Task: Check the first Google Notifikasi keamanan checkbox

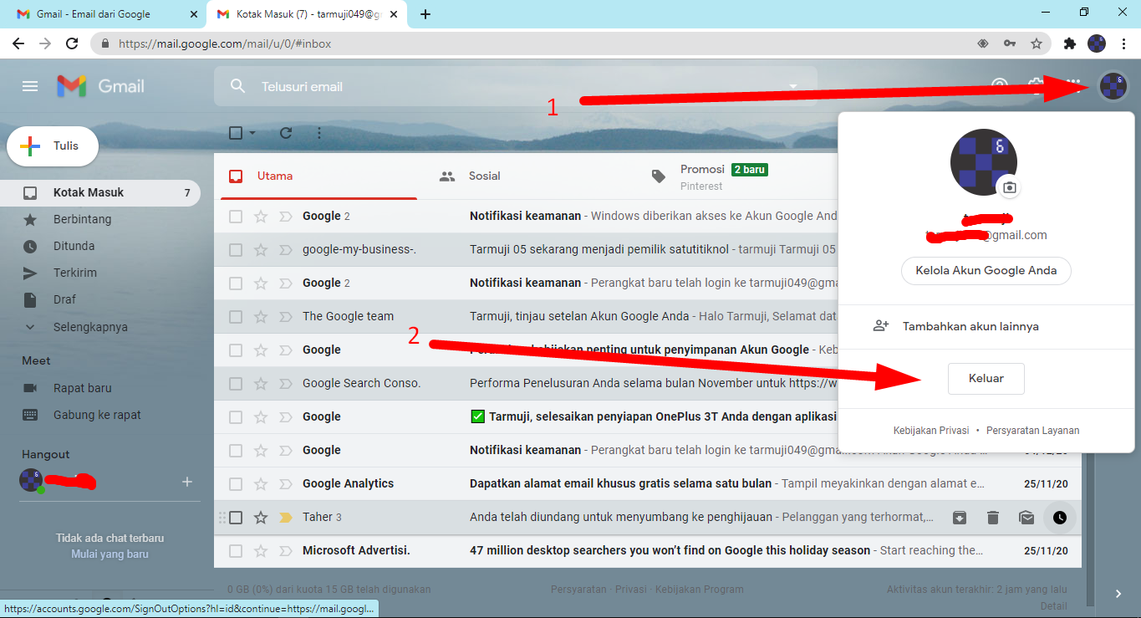Action: coord(236,217)
